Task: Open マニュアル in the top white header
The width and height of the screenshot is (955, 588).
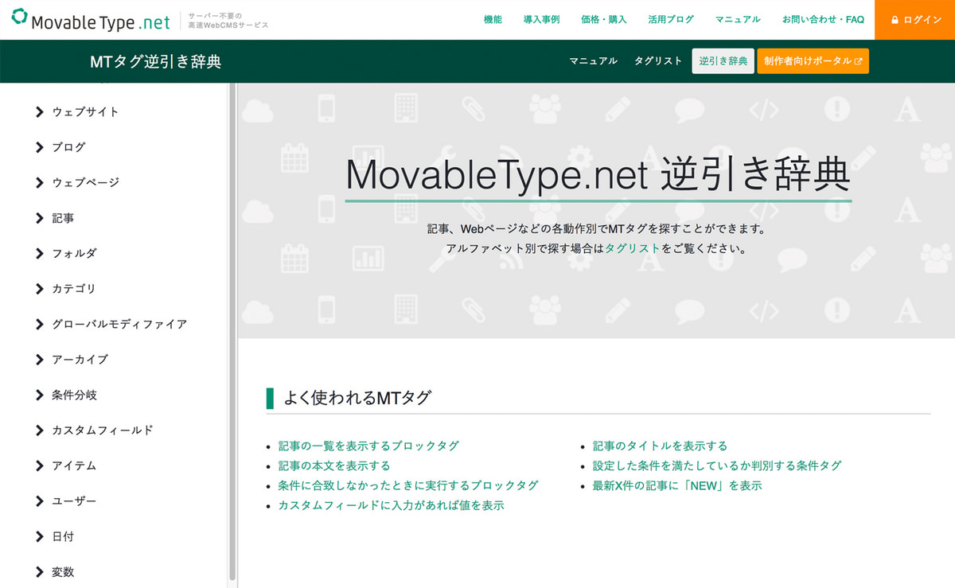Action: (738, 20)
